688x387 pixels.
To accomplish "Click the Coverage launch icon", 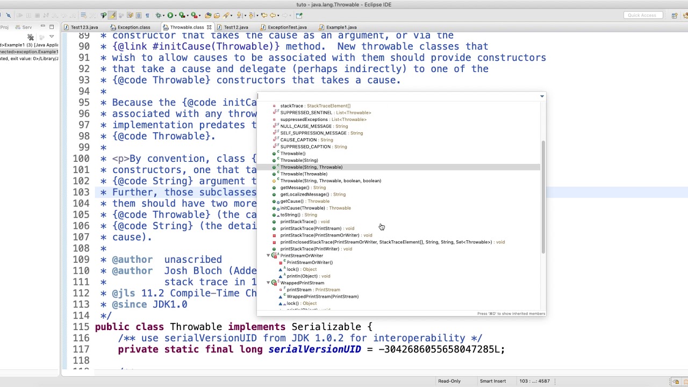I will 182,15.
